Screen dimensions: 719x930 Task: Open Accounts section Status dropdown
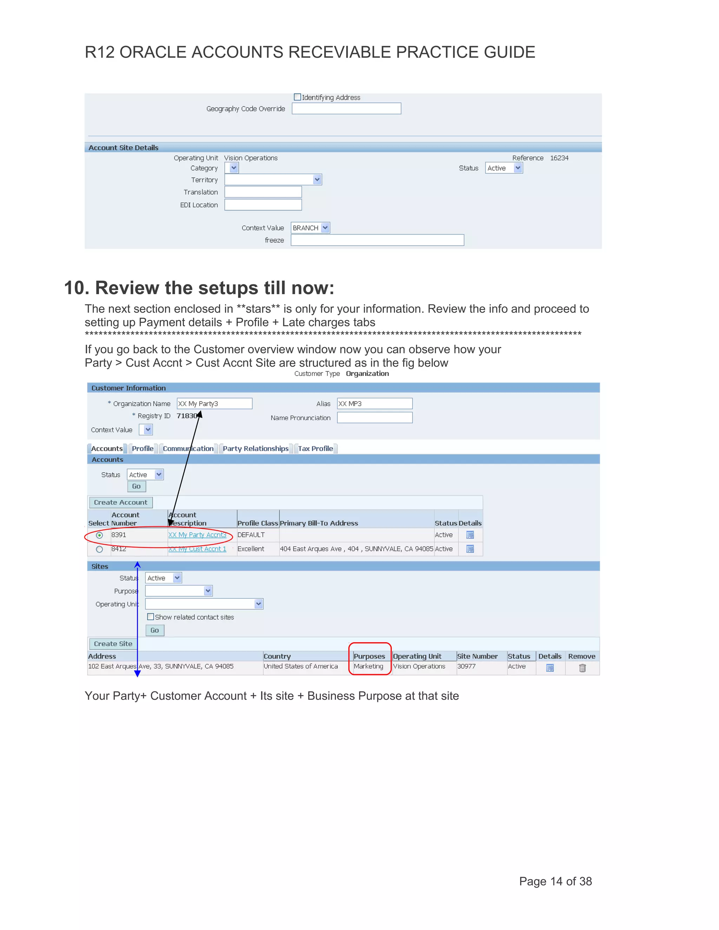tap(145, 474)
